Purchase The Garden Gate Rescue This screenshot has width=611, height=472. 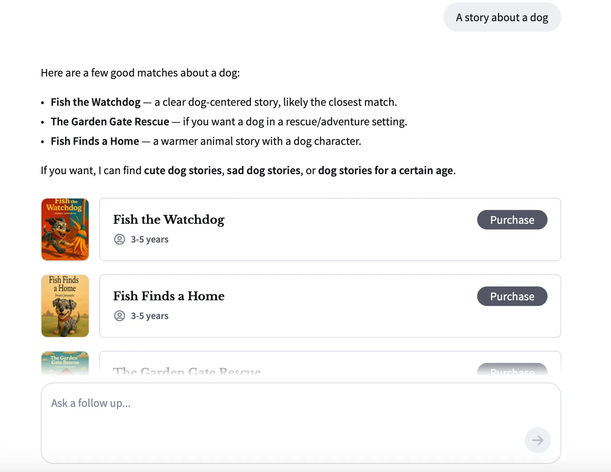(512, 369)
